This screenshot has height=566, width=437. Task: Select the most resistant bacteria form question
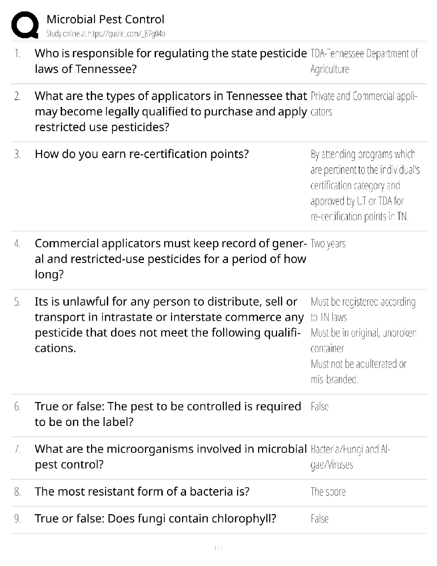coord(142,492)
